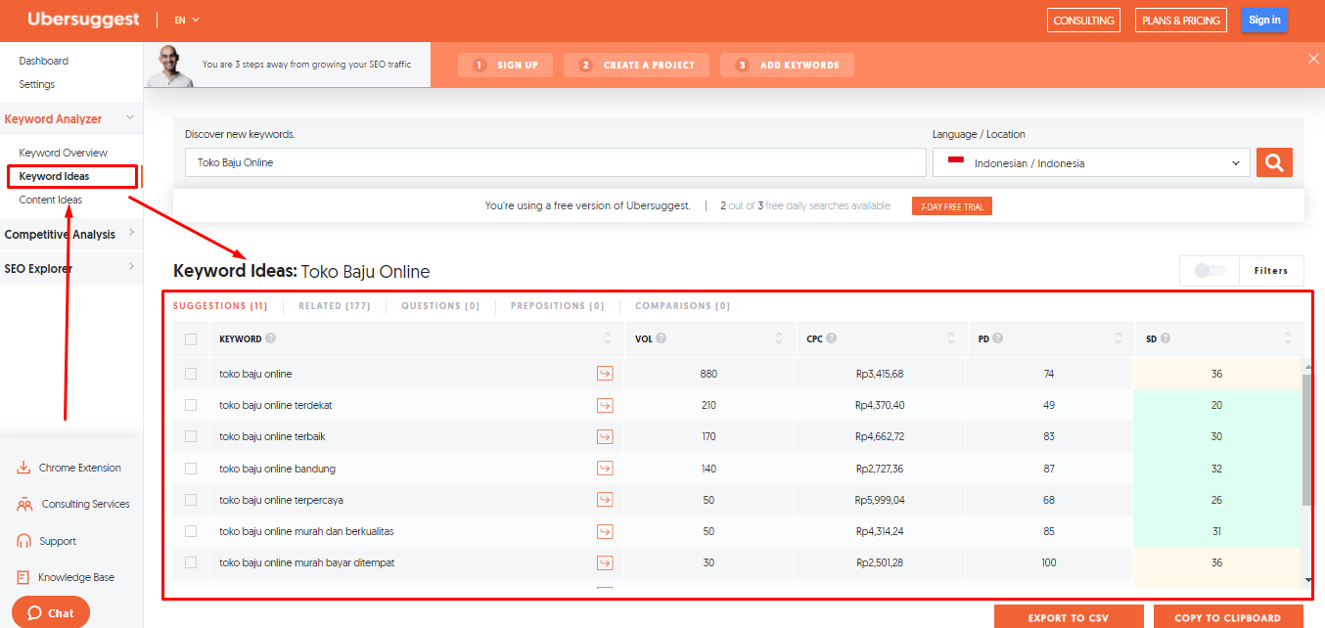Click the CONSULTING button
The width and height of the screenshot is (1325, 628).
coord(1083,20)
